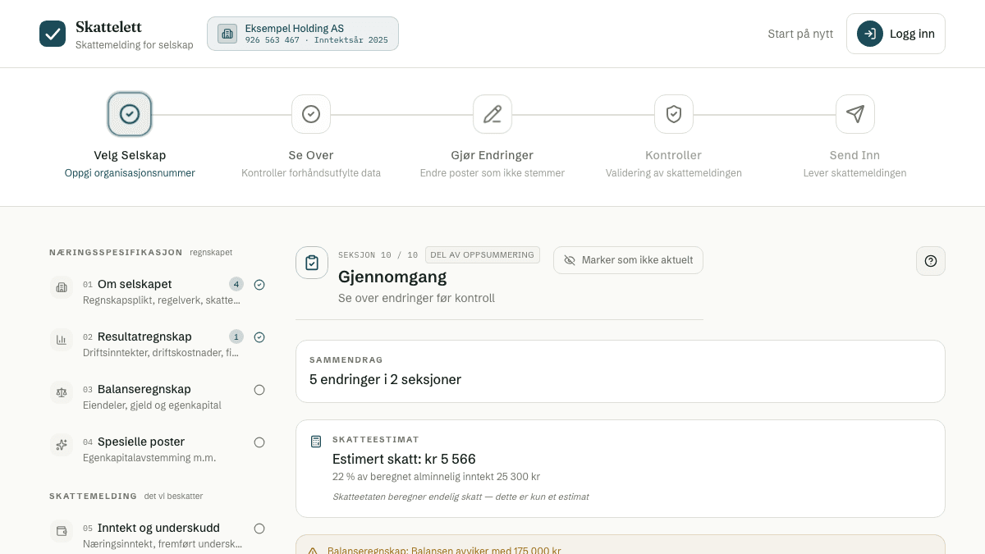Click the Del av oppsummering tag
The width and height of the screenshot is (985, 554).
483,254
